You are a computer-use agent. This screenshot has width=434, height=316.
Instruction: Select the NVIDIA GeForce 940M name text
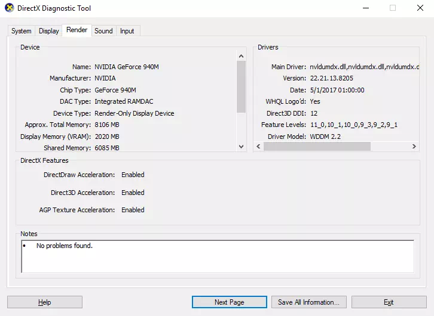coord(127,67)
